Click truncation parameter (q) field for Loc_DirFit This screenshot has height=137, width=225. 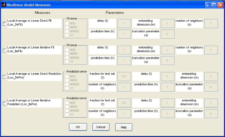coord(168,34)
